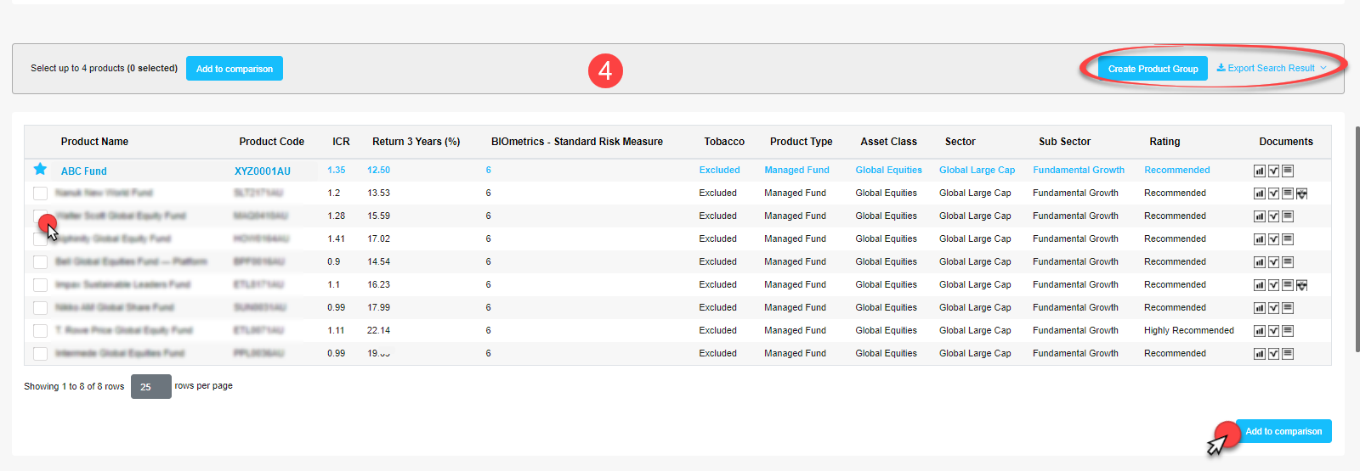Check the box for the fund returning 22.14
This screenshot has height=471, width=1360.
pyautogui.click(x=40, y=331)
